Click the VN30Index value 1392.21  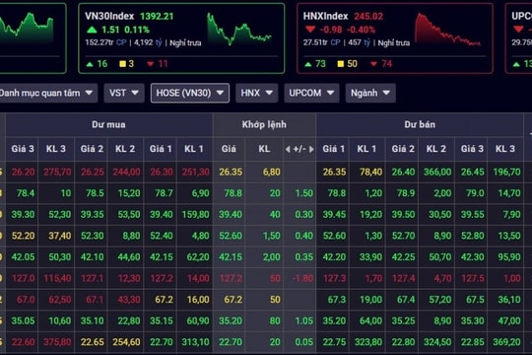coord(157,16)
